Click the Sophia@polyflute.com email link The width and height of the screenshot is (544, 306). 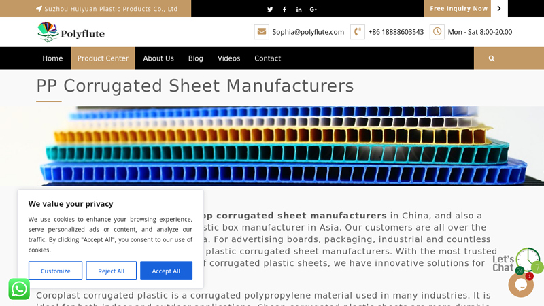click(x=308, y=32)
